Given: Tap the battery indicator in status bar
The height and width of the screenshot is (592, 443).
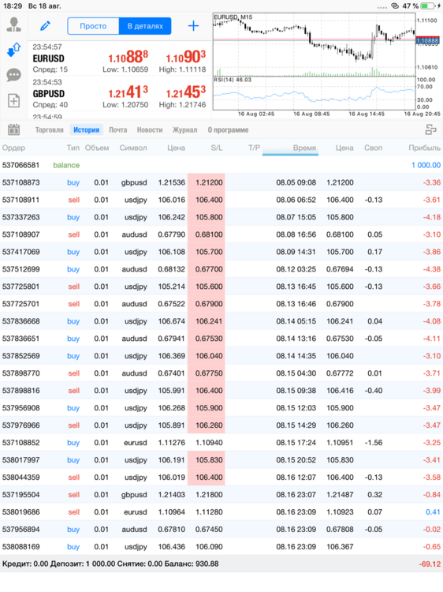Looking at the screenshot, I should click(x=427, y=6).
